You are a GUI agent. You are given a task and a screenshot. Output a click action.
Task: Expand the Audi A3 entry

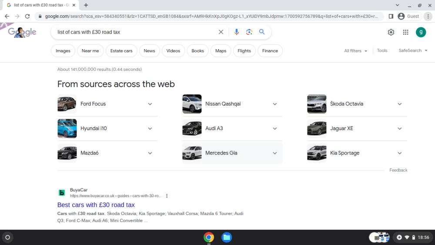(x=274, y=128)
